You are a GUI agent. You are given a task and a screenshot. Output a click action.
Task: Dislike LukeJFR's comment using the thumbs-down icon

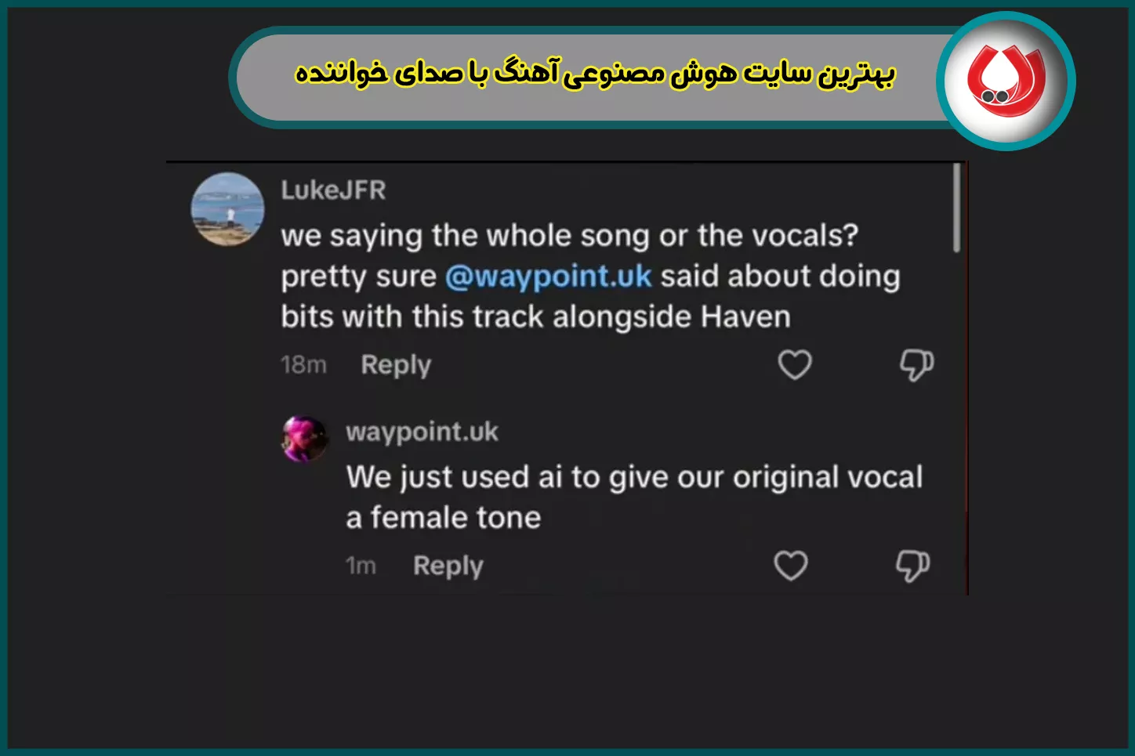click(915, 364)
